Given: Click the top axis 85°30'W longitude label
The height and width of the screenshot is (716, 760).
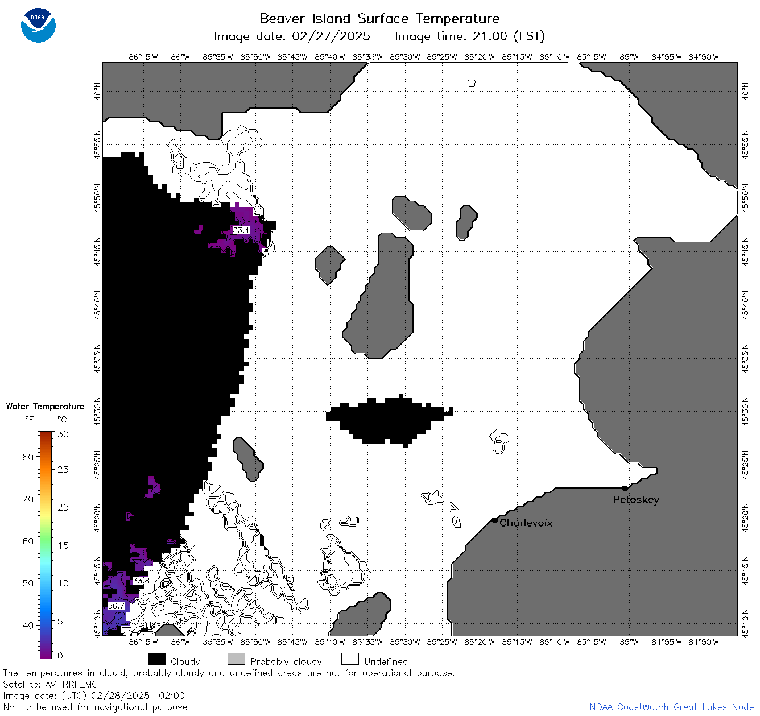Looking at the screenshot, I should (405, 57).
